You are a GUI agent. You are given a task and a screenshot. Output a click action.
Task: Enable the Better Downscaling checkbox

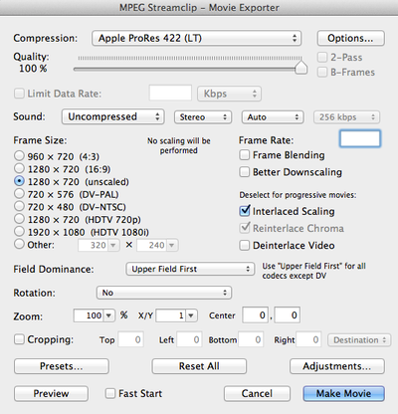point(245,172)
